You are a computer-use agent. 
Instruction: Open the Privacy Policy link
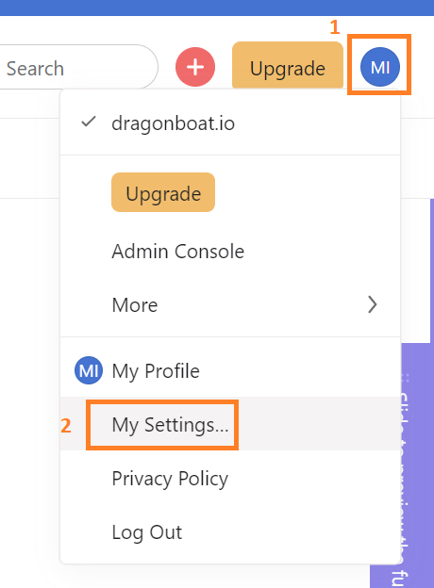[x=170, y=479]
